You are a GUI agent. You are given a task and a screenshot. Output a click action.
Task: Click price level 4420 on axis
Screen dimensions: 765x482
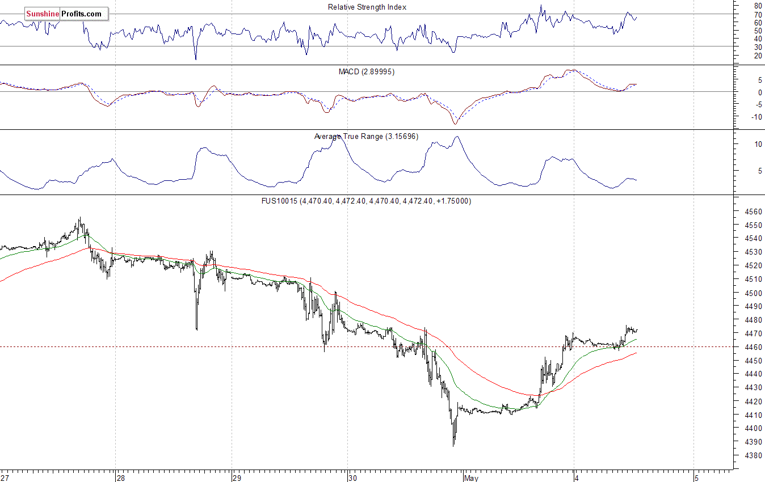(x=753, y=401)
